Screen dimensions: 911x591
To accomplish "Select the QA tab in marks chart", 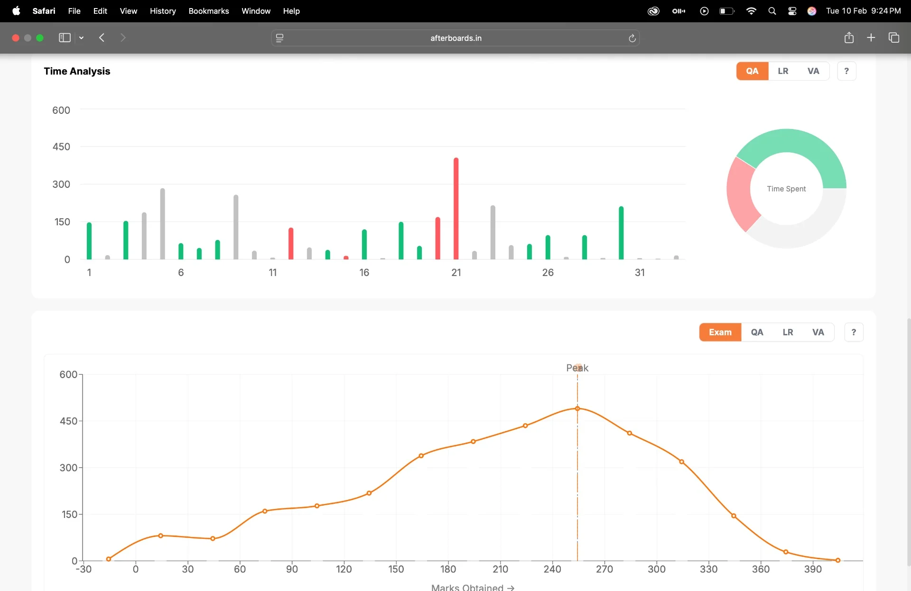I will coord(757,332).
